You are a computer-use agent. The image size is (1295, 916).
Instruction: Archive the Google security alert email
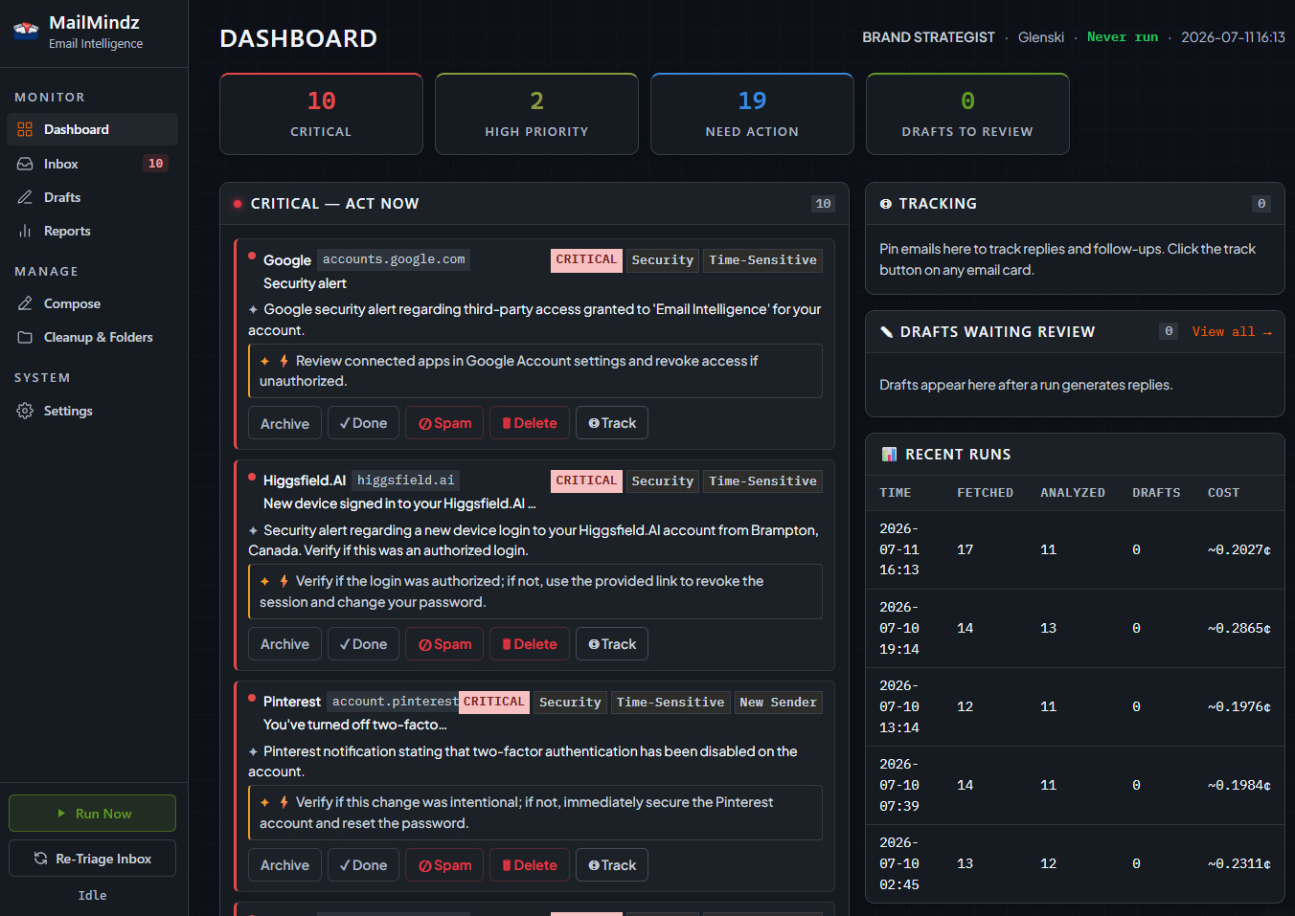284,423
